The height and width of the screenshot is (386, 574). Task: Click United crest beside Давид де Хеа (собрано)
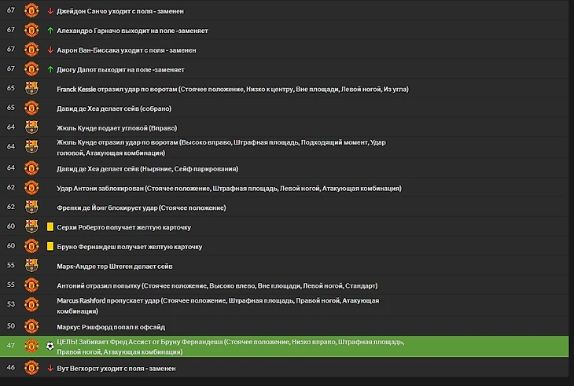click(31, 108)
